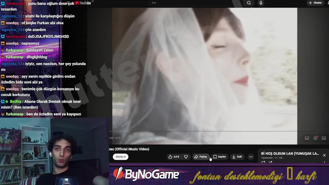Download video with İndir button
Screen dimensions: 329x185
(x=237, y=157)
